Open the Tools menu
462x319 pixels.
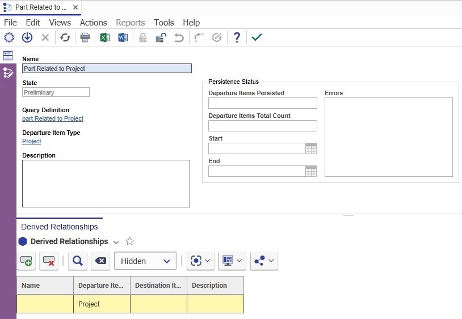pos(164,23)
